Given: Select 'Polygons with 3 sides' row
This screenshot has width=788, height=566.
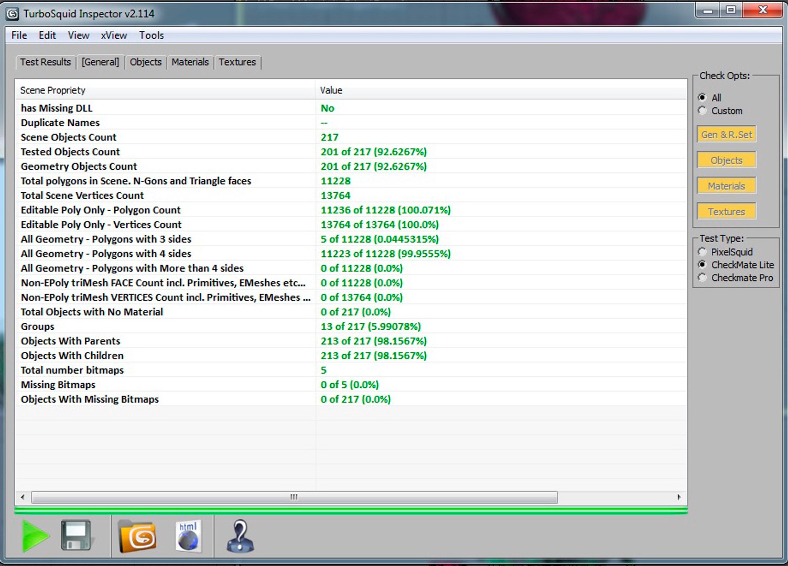Looking at the screenshot, I should click(x=351, y=240).
